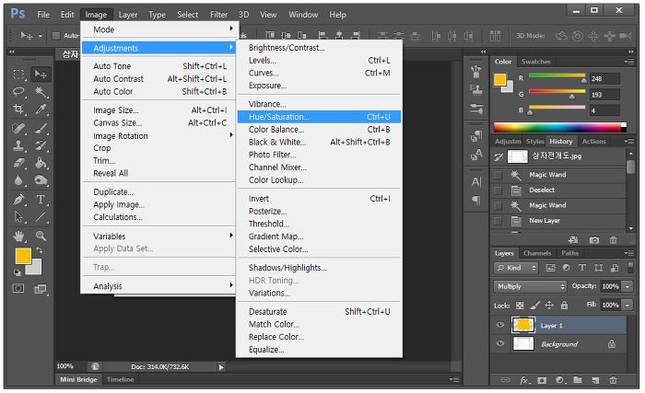
Task: Delete layer trash icon in Layers panel
Action: click(x=613, y=380)
